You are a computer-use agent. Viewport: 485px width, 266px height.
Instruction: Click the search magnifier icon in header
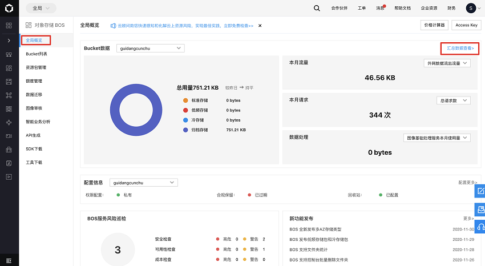click(317, 8)
